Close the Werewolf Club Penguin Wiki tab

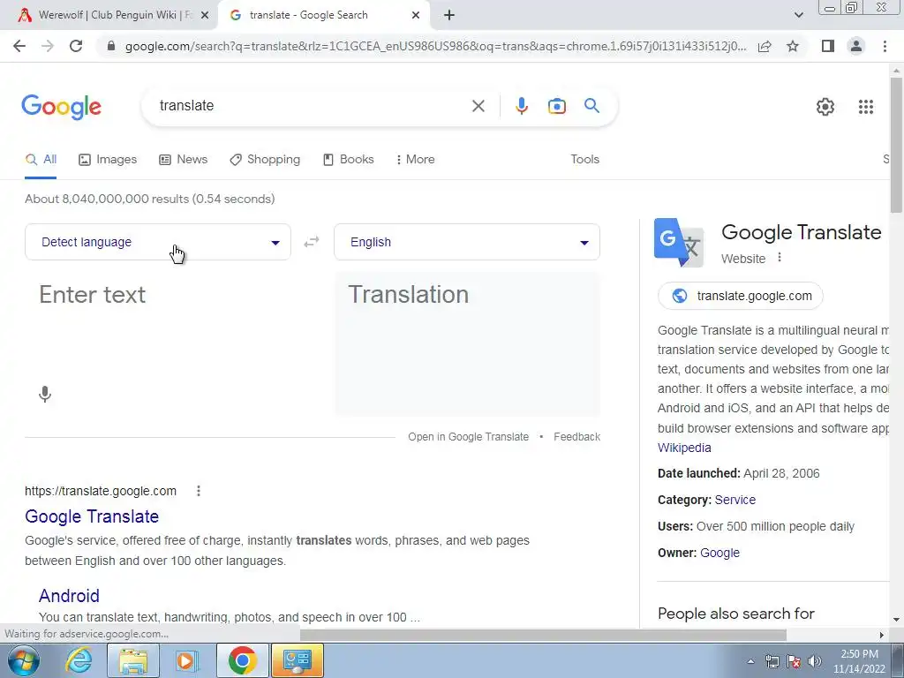tap(205, 16)
